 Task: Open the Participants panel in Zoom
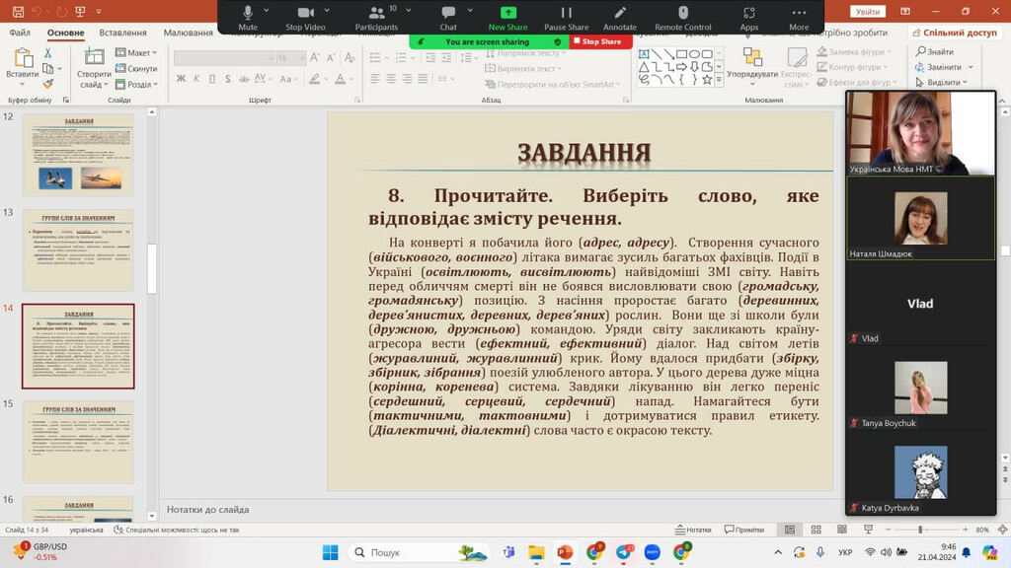pos(376,13)
